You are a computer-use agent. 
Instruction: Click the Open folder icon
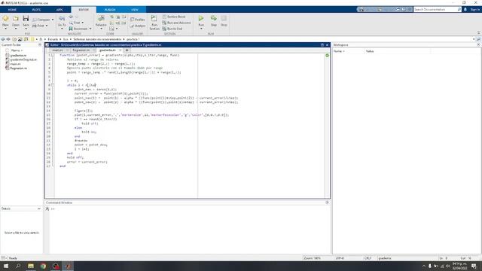click(x=16, y=18)
